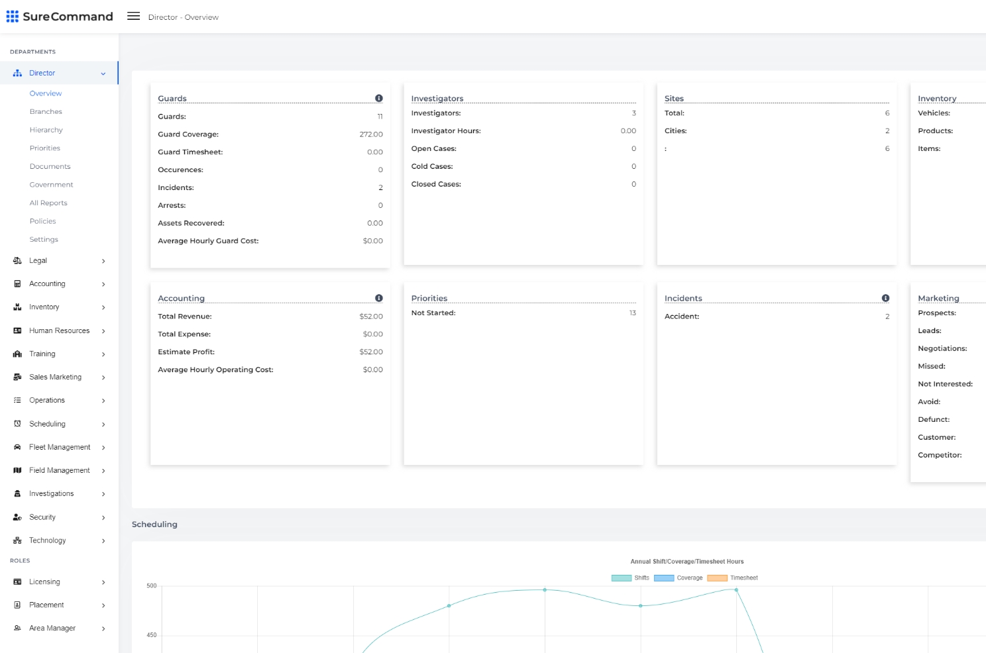
Task: Open the Branches submenu item
Action: (x=46, y=112)
